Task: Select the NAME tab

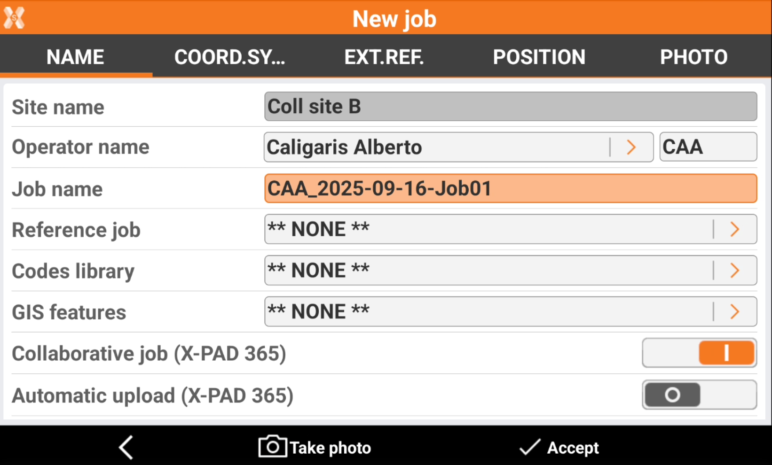Action: click(x=75, y=57)
